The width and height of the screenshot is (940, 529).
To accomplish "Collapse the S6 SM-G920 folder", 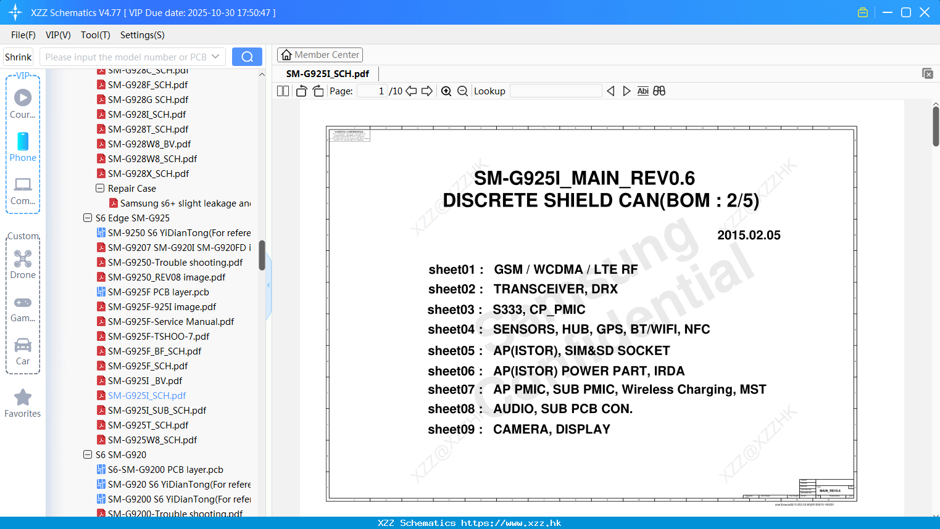I will click(x=87, y=454).
